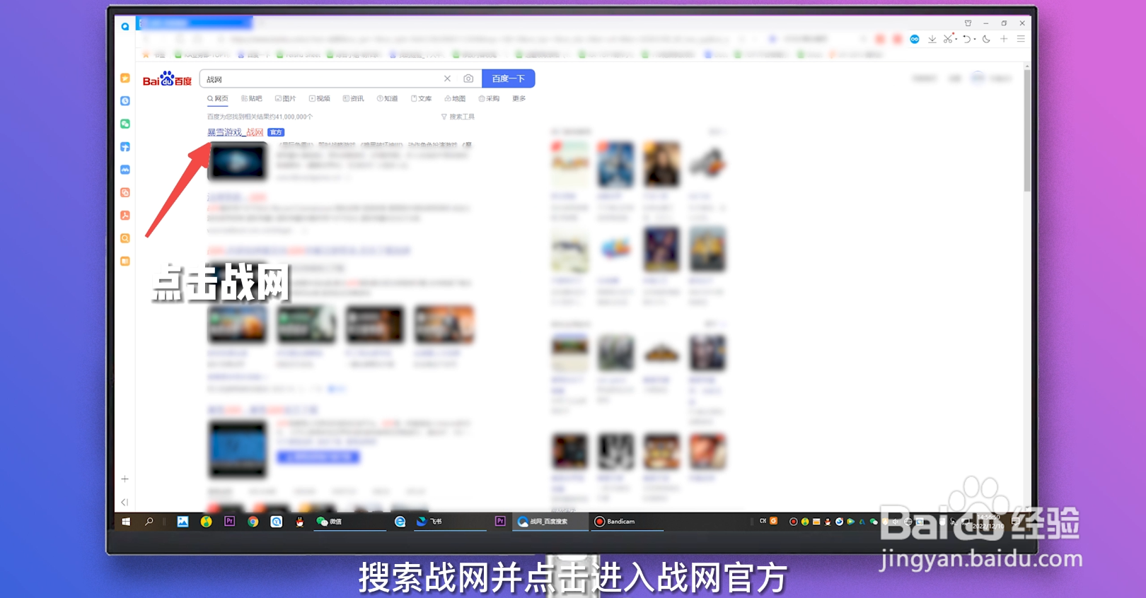Open the green WeChat sidebar icon
Viewport: 1146px width, 598px height.
pyautogui.click(x=125, y=124)
